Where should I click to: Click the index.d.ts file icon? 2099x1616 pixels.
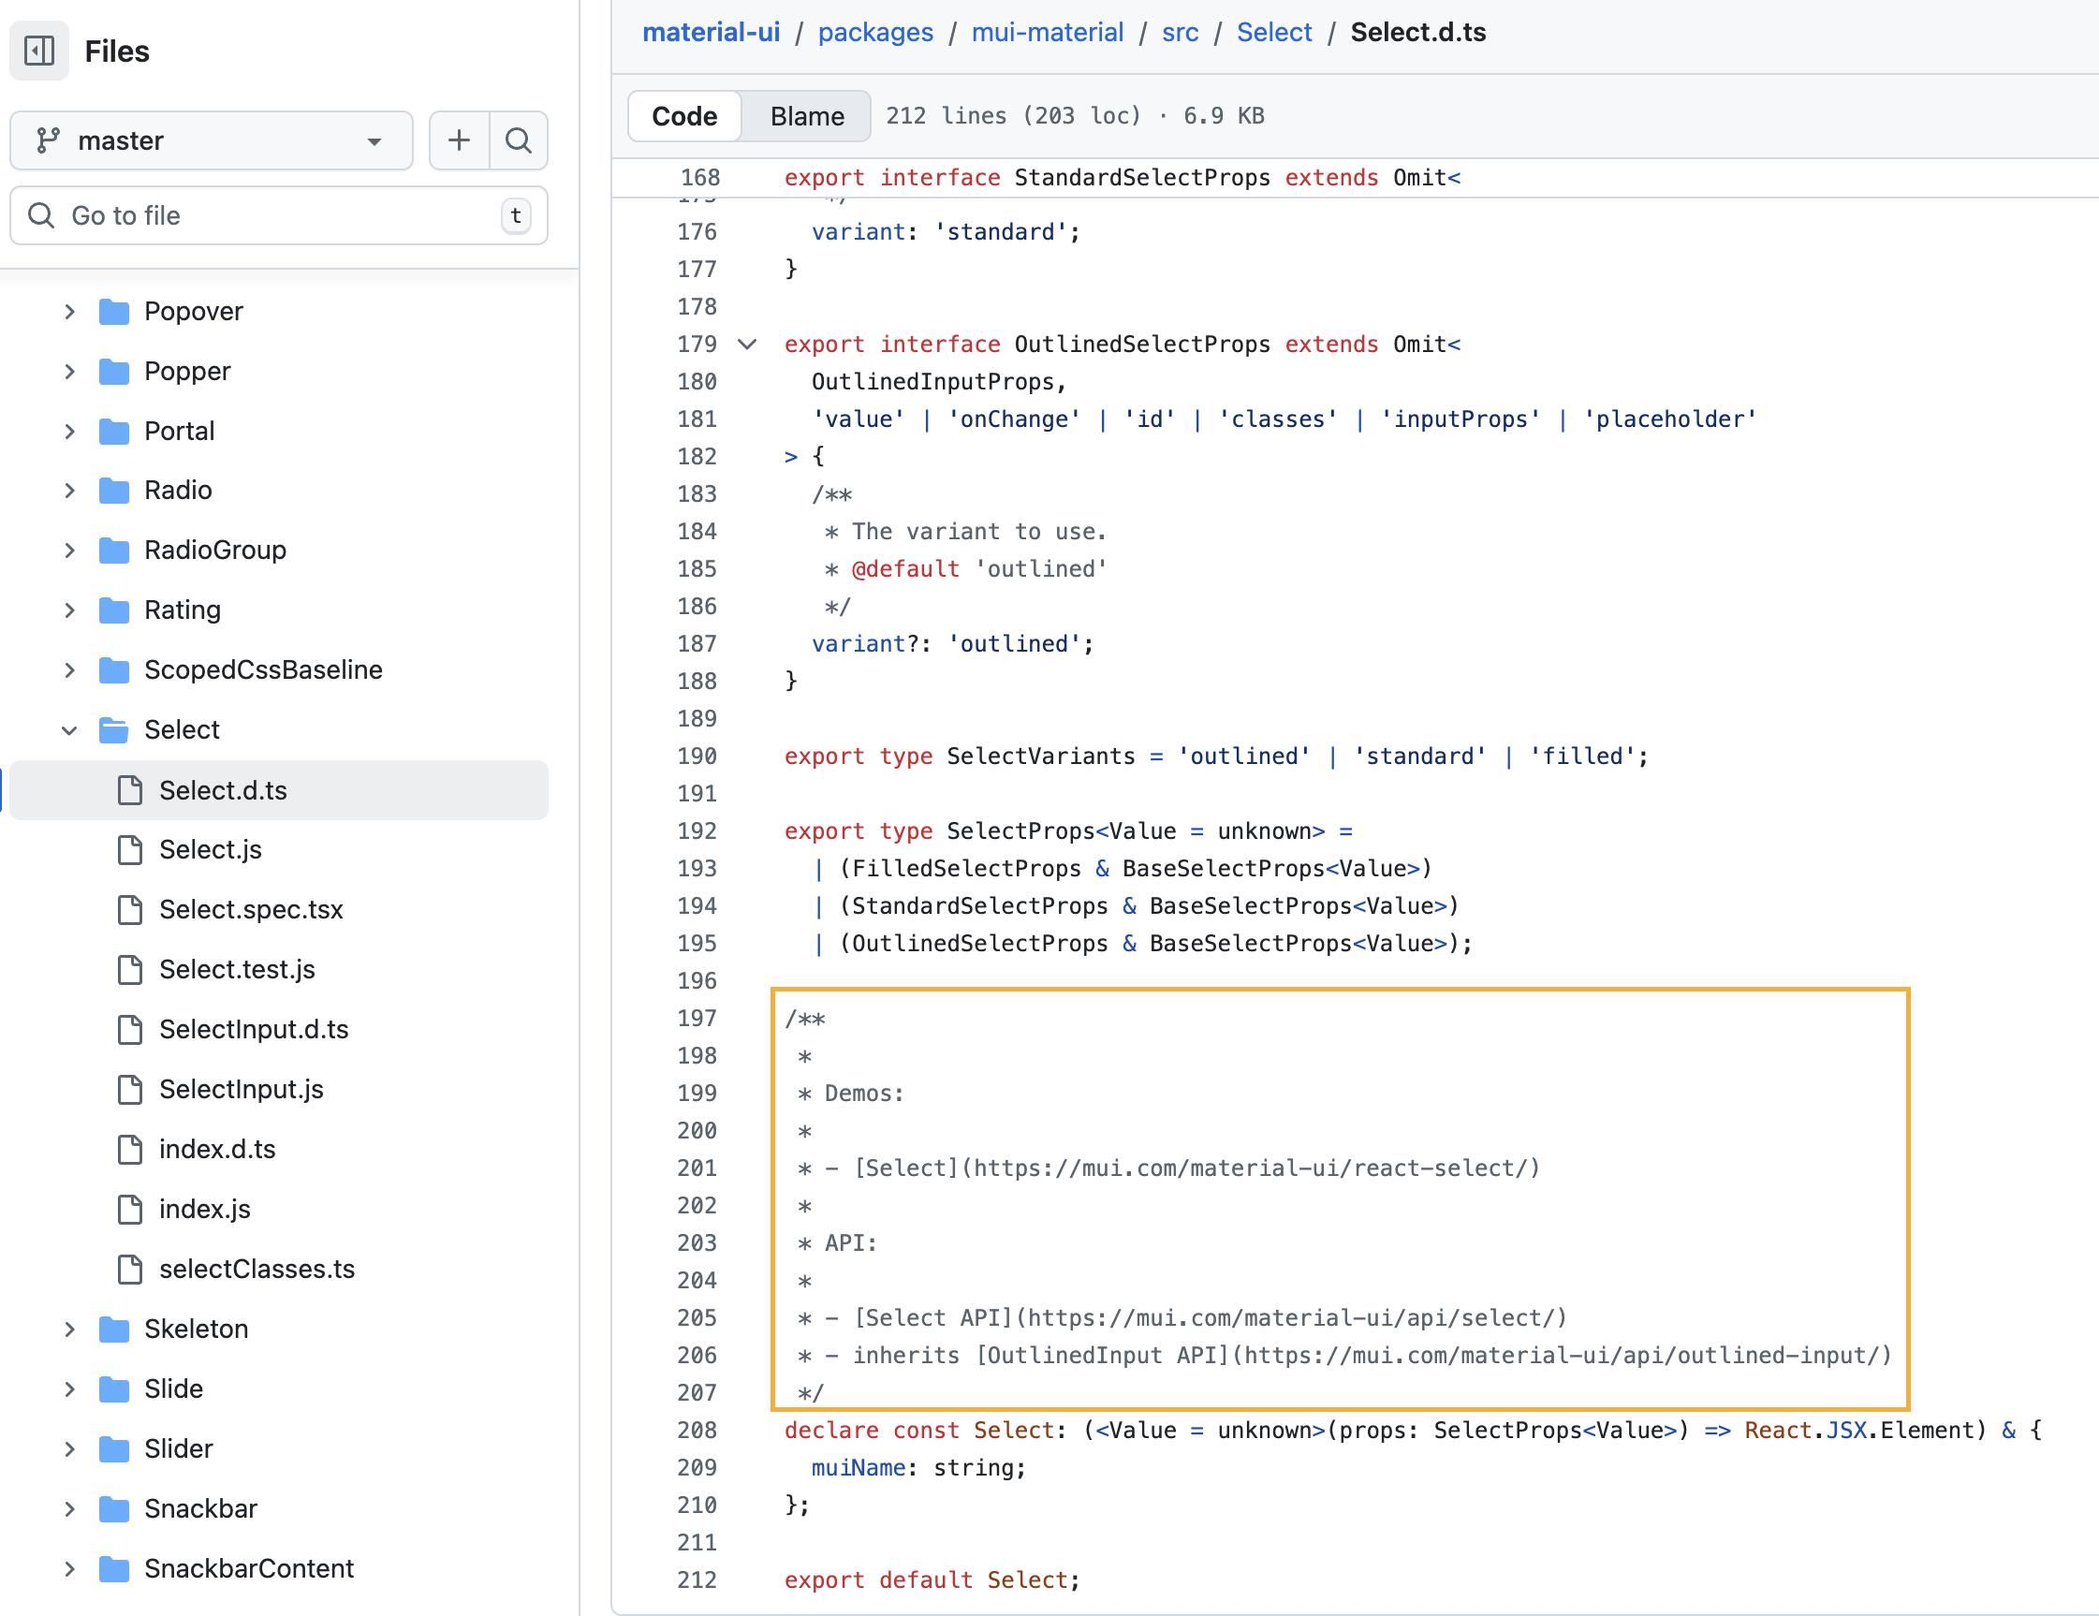(130, 1150)
